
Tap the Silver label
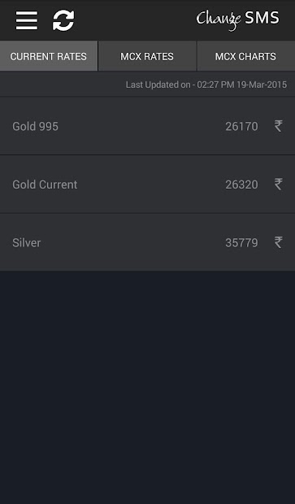tap(27, 243)
